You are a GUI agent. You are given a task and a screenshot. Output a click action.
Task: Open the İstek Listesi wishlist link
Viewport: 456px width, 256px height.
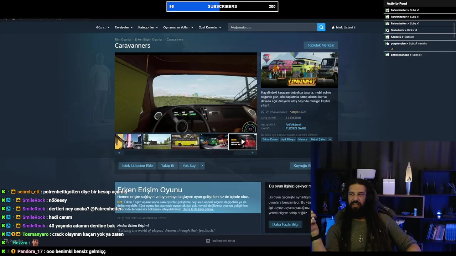click(343, 27)
